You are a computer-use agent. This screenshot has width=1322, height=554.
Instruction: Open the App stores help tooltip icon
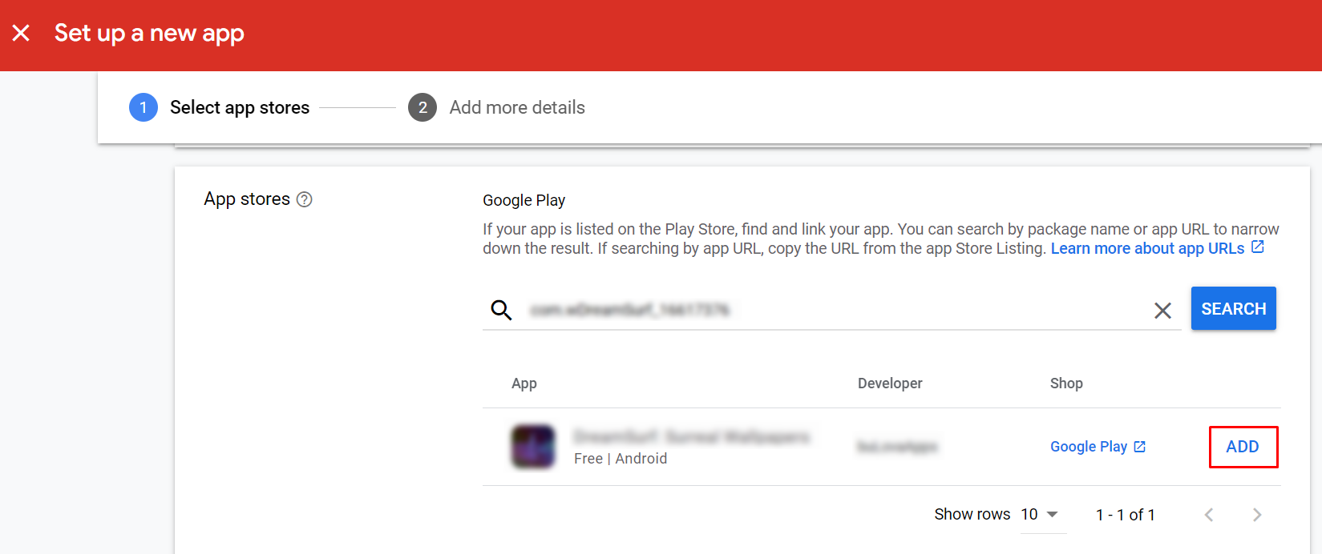305,199
